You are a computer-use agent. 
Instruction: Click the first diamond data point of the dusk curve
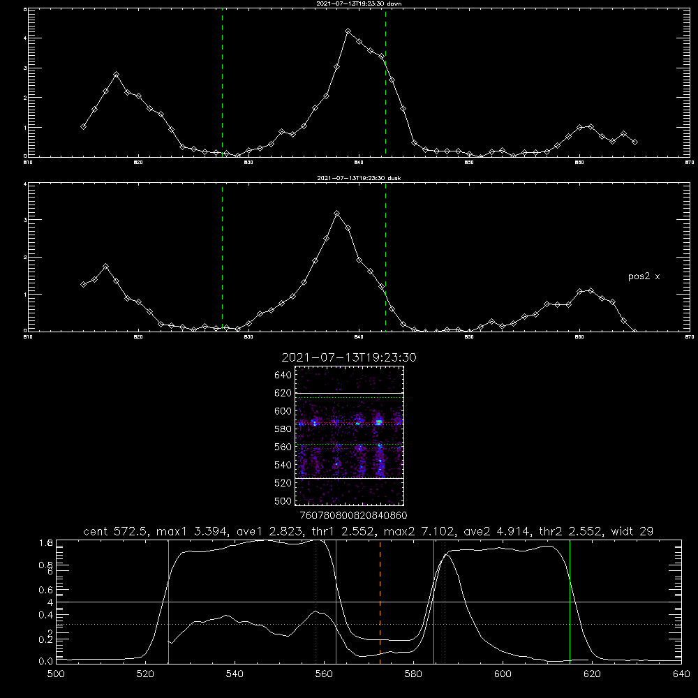point(83,284)
